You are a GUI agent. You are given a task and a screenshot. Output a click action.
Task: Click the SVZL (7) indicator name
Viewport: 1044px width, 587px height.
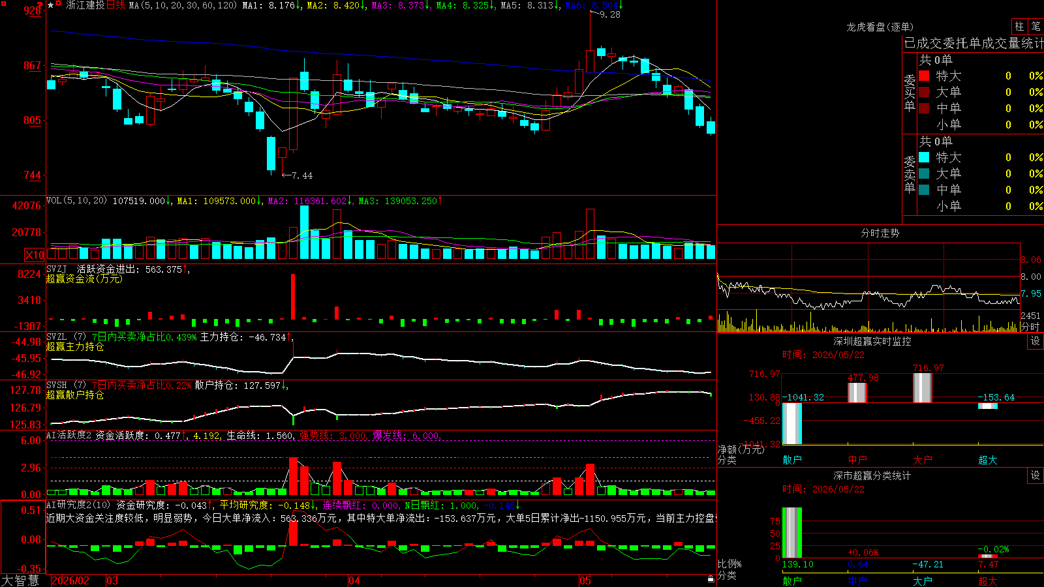click(x=66, y=337)
